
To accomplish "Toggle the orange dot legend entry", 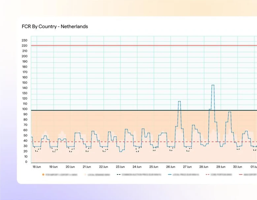I will (x=60, y=175).
